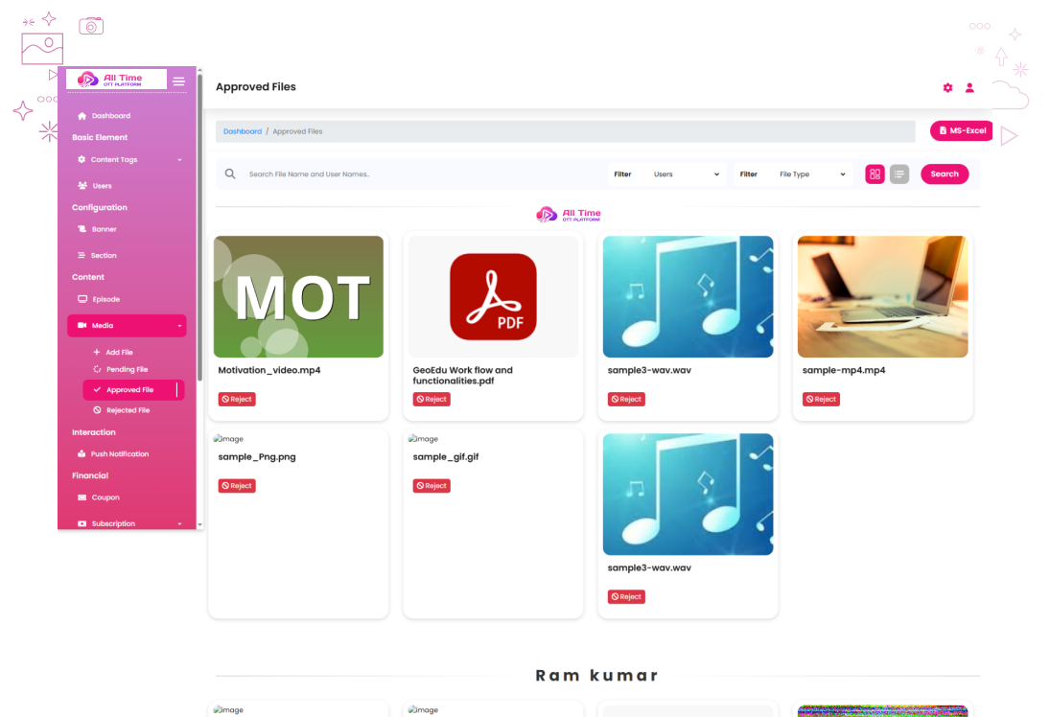This screenshot has width=1050, height=717.
Task: Select Add File in Media submenu
Action: 119,352
